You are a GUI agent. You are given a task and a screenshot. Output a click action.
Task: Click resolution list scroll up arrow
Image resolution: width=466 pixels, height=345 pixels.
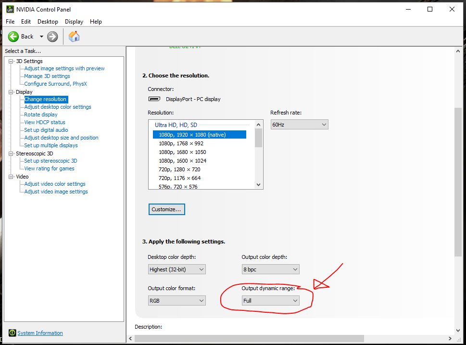pyautogui.click(x=258, y=124)
